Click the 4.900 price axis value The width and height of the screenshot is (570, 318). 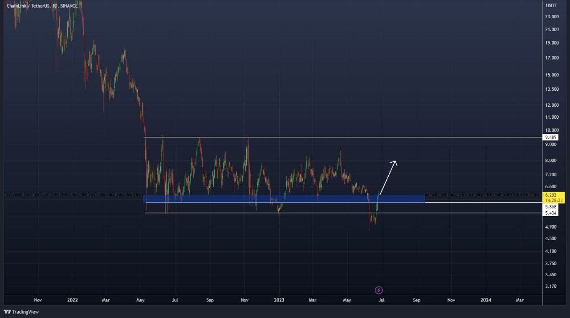[551, 227]
